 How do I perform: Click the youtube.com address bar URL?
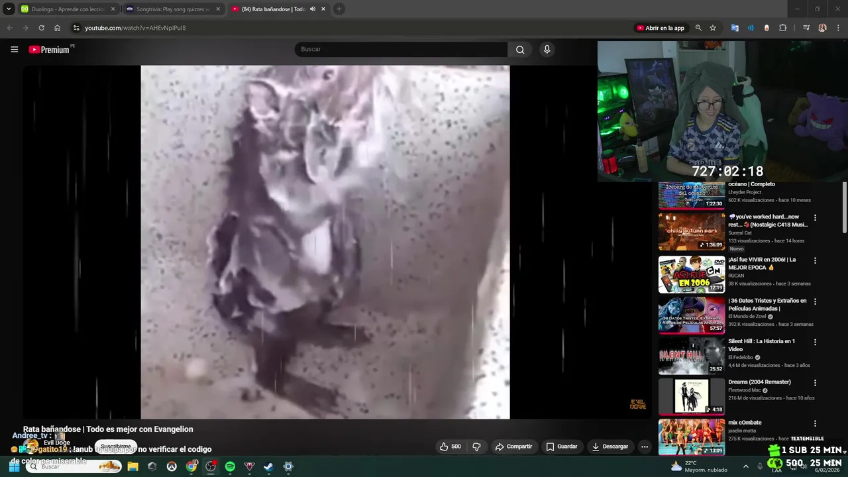coord(135,28)
